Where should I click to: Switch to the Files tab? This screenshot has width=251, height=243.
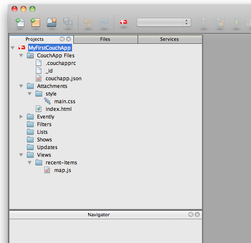click(105, 39)
